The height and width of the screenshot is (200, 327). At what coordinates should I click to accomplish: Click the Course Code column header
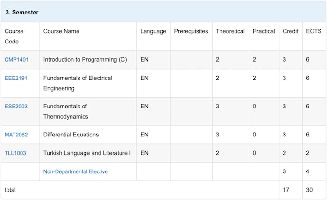tap(14, 36)
